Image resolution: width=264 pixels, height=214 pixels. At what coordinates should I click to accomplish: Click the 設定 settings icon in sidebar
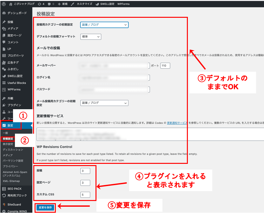4,125
